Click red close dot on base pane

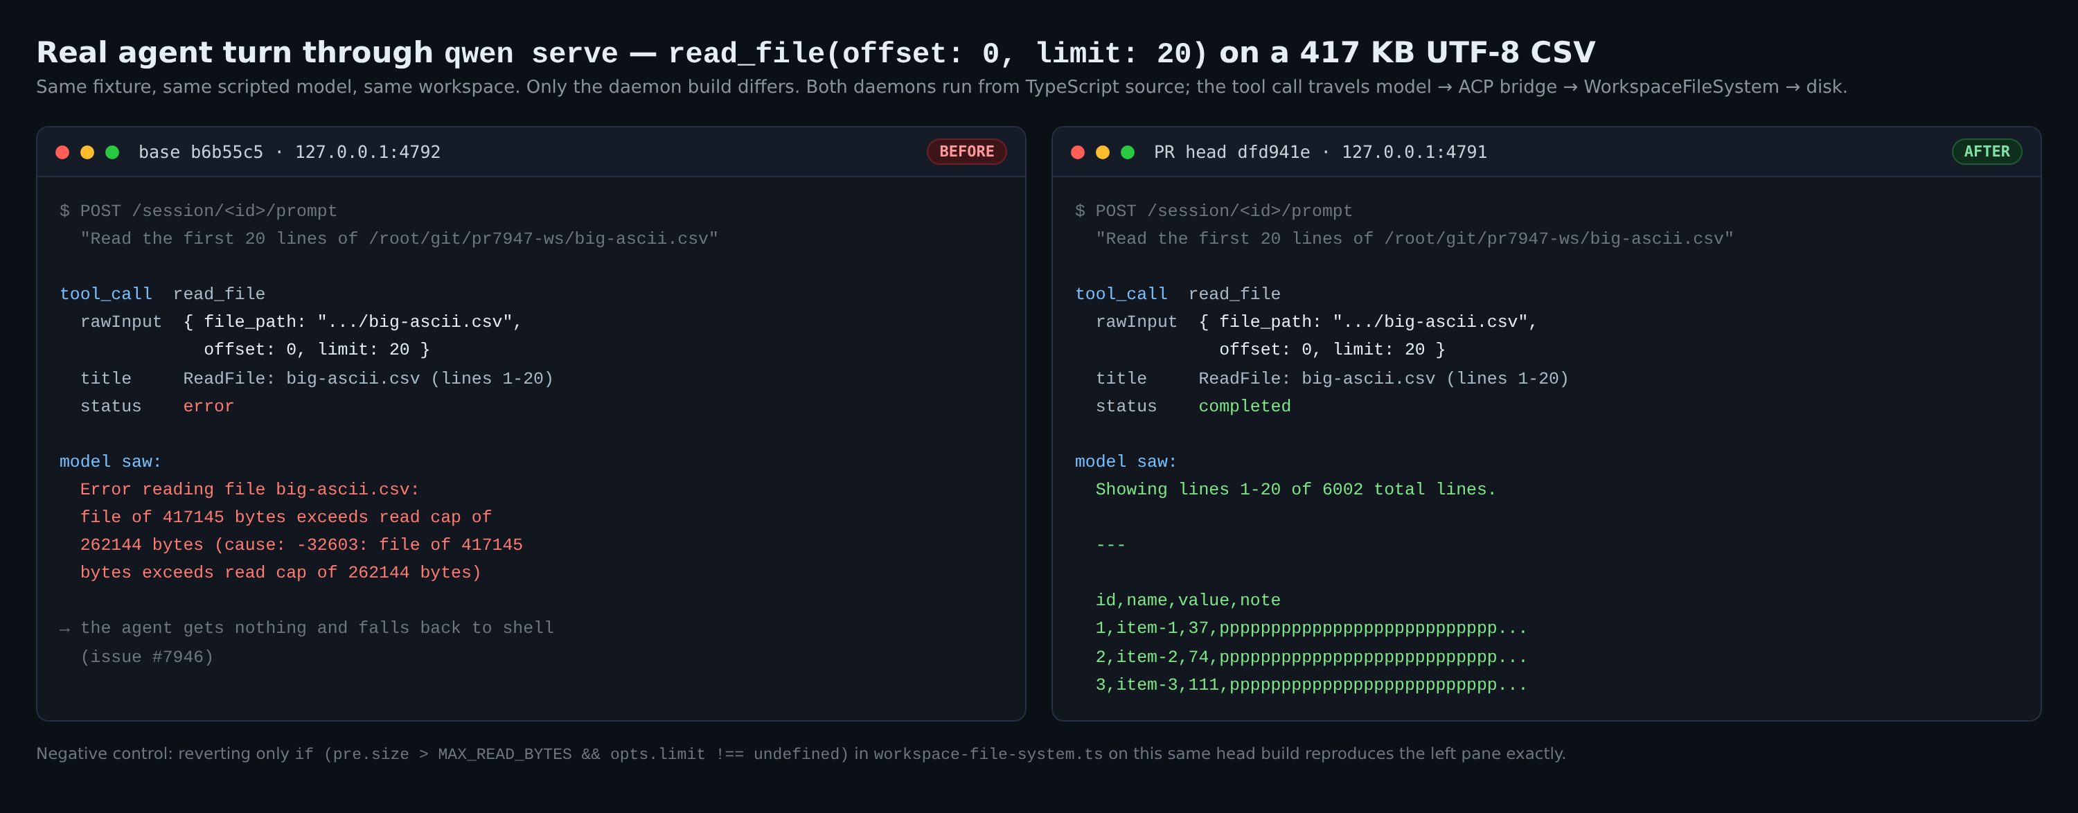point(62,152)
